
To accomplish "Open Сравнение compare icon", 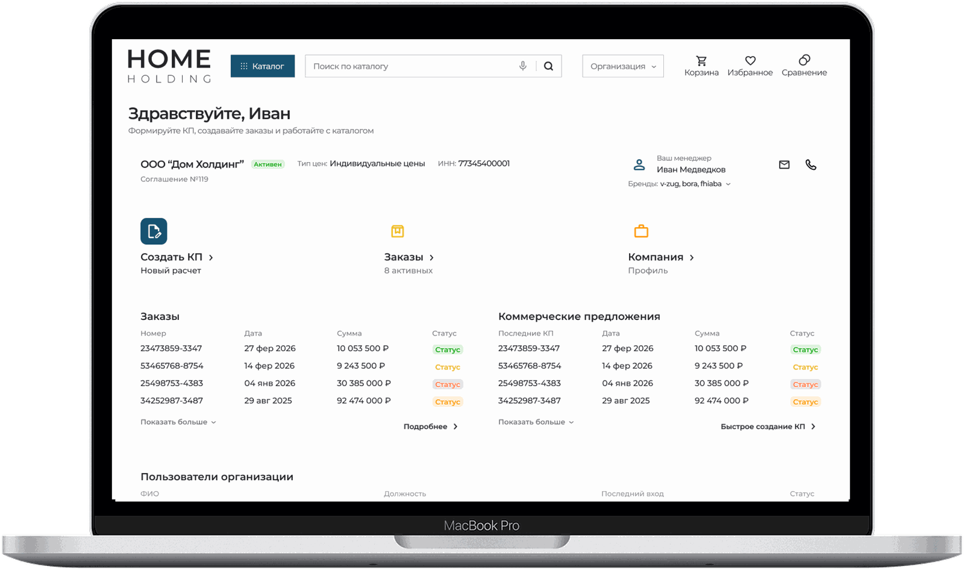I will [804, 60].
